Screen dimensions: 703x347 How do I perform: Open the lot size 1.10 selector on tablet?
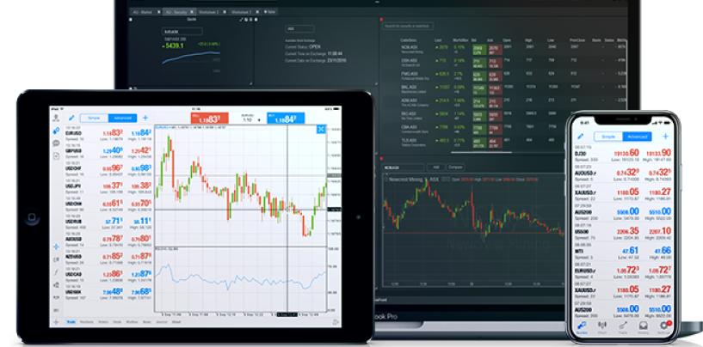click(248, 120)
